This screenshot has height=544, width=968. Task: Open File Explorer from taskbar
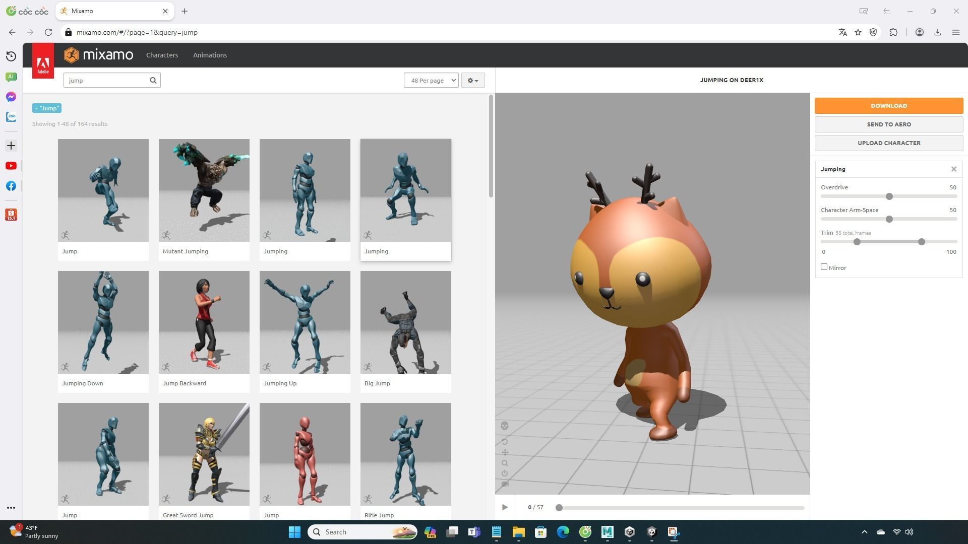pyautogui.click(x=518, y=532)
